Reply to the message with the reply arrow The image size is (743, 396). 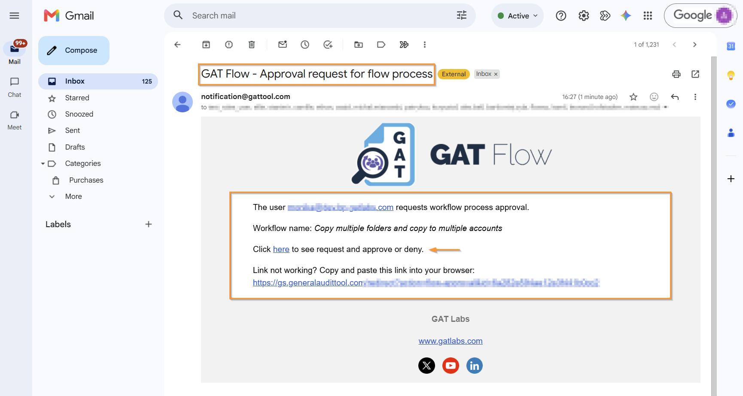click(675, 97)
